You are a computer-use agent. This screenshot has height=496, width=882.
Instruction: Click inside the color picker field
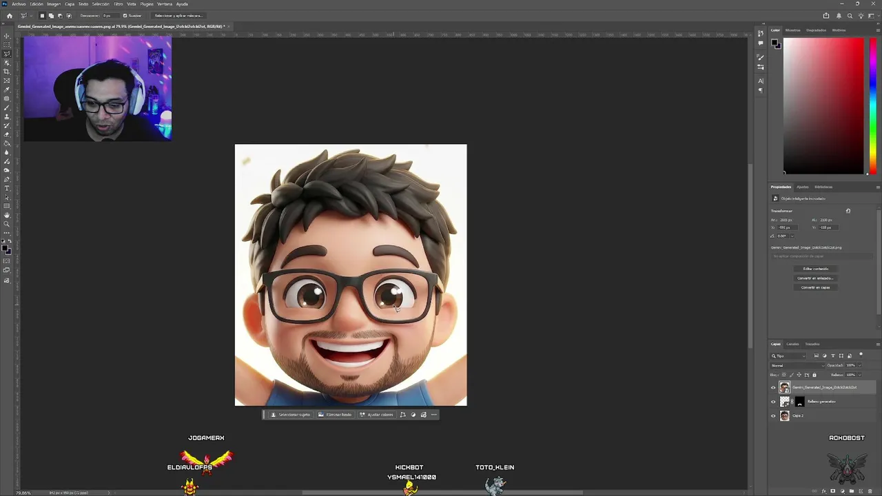[x=823, y=105]
